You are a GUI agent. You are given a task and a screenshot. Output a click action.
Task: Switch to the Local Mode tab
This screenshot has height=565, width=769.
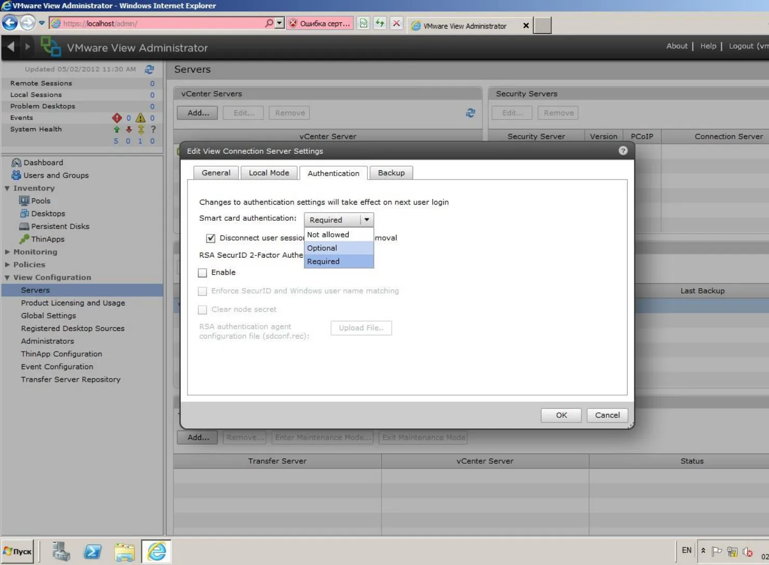[269, 173]
